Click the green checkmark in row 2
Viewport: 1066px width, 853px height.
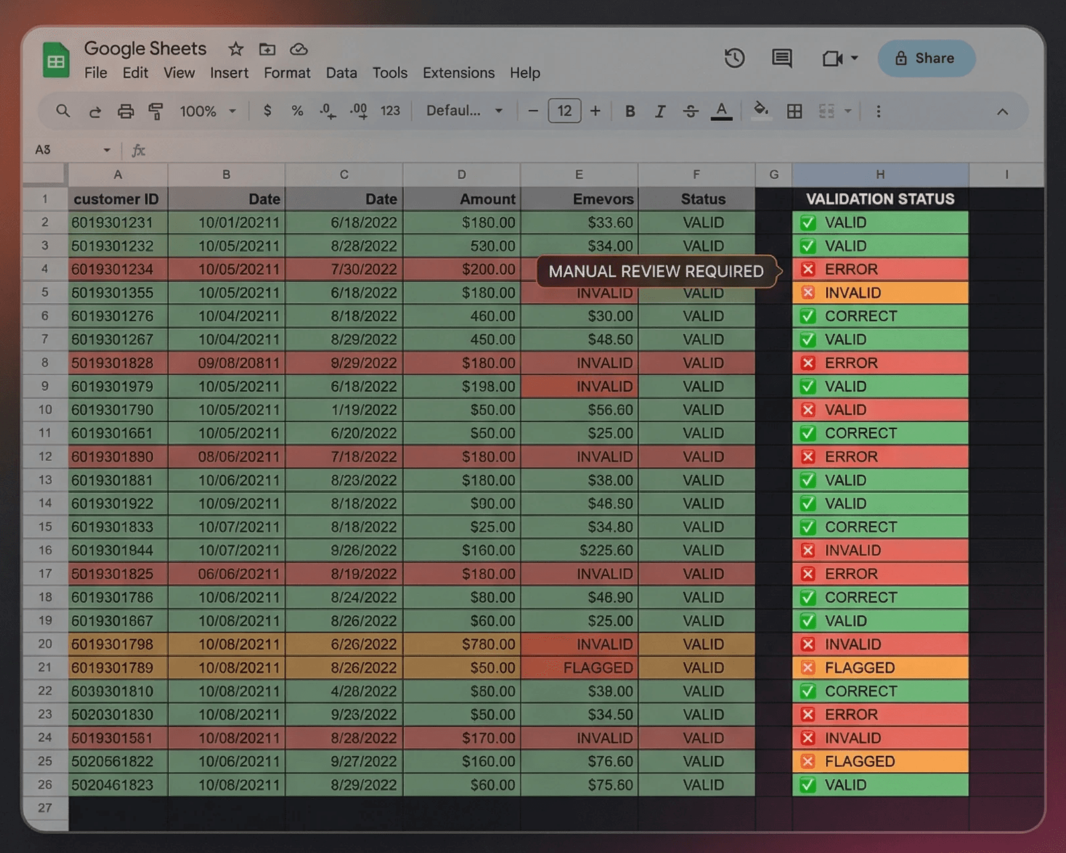pyautogui.click(x=808, y=223)
